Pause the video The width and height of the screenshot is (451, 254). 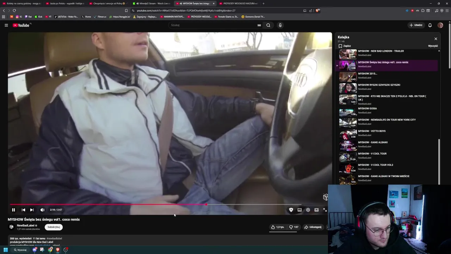(x=13, y=210)
